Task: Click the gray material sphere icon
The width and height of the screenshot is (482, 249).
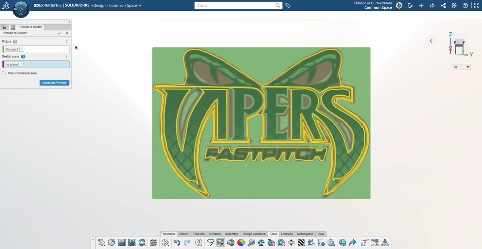Action: 231,243
